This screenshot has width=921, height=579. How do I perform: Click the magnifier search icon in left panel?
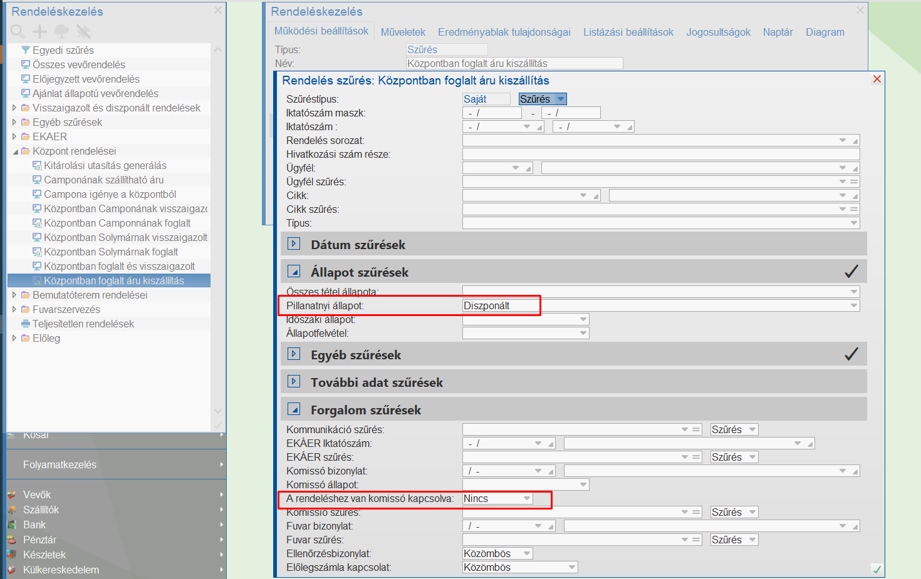(18, 31)
